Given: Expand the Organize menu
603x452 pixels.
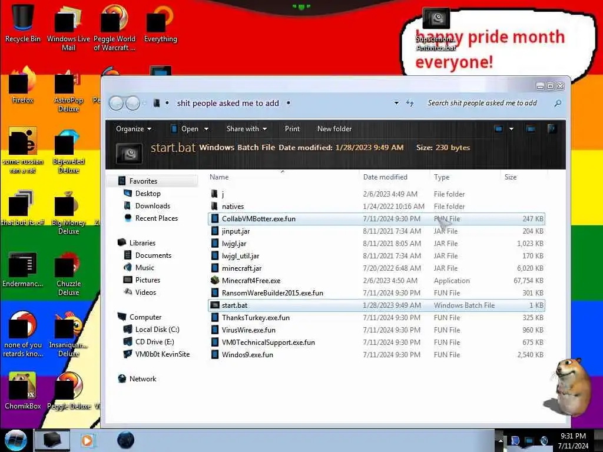Looking at the screenshot, I should [134, 129].
